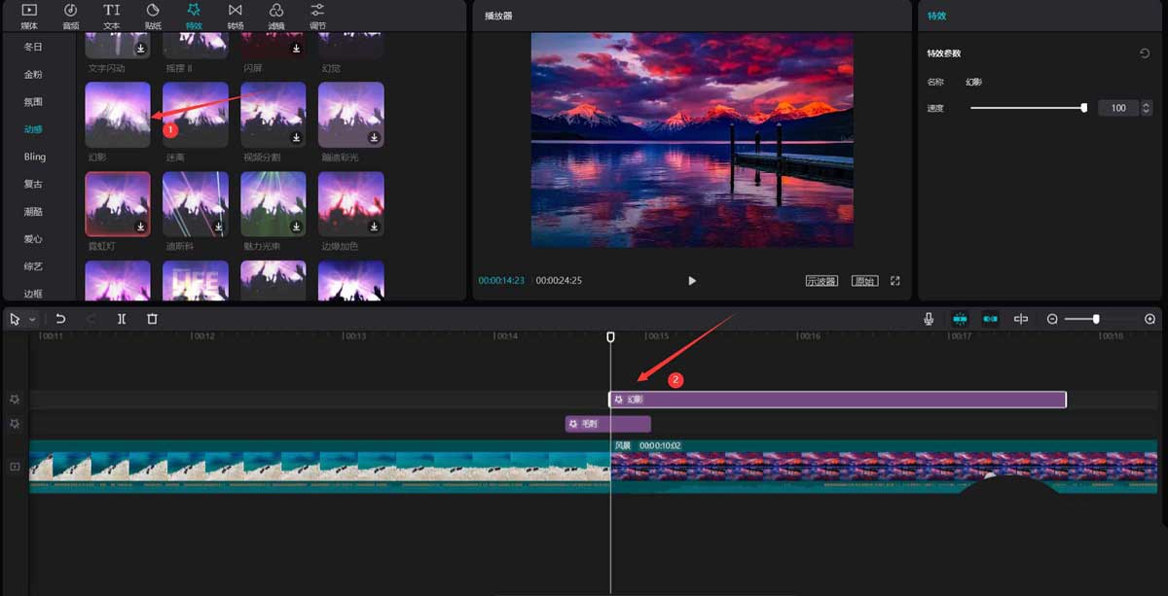Switch to the 转场 (Transitions) tab
Image resolution: width=1168 pixels, height=596 pixels.
click(x=235, y=15)
